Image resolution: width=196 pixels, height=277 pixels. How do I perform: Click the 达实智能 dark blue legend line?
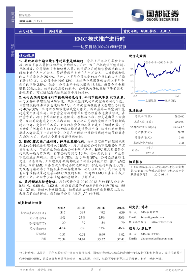[161, 100]
